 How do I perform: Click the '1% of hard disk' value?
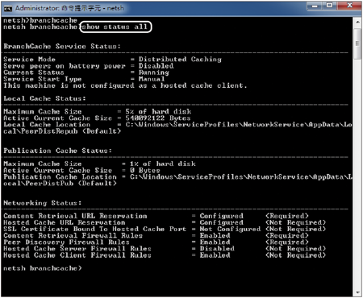(163, 163)
